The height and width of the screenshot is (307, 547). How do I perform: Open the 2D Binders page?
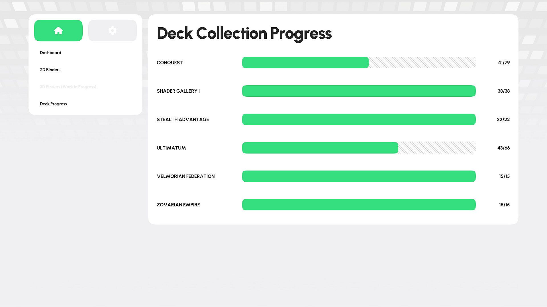50,70
